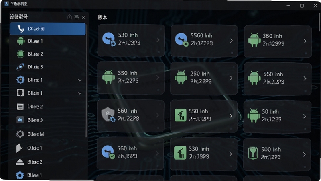The image size is (321, 181).
Task: Click the blue square icon beside Bllele 9
Action: (20, 120)
